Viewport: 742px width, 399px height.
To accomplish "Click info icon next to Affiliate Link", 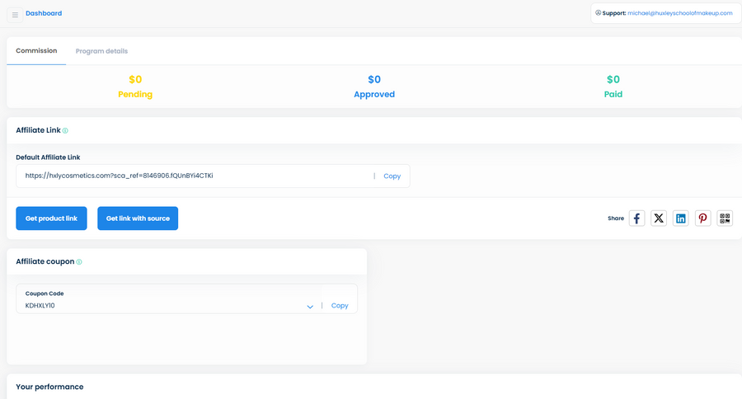I will [x=65, y=130].
